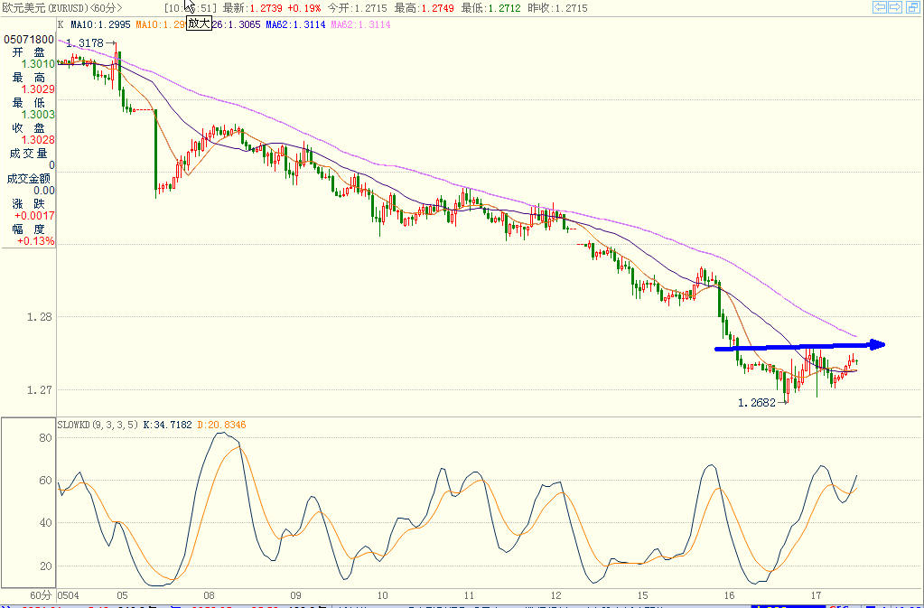Click the 0504 date on time axis
The height and width of the screenshot is (608, 924).
coord(69,595)
